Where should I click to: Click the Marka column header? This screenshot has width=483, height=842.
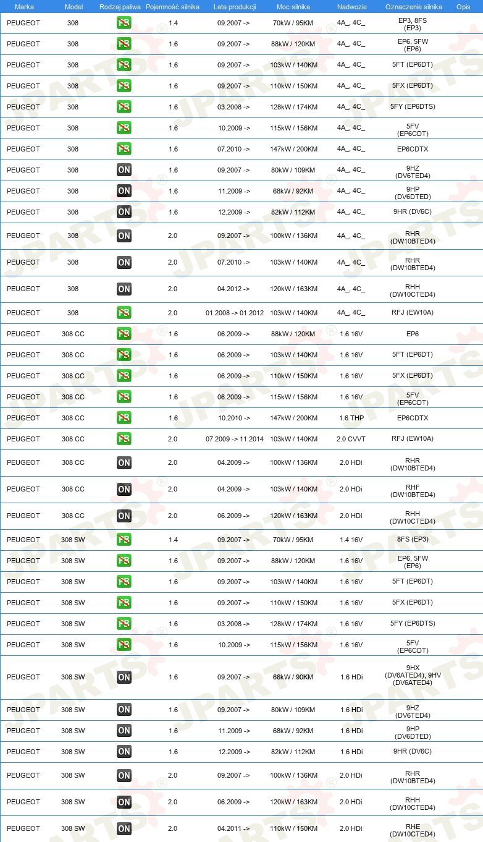coord(24,7)
